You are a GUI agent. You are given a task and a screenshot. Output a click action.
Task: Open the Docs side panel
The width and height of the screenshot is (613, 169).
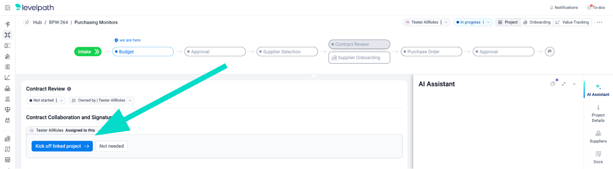(598, 157)
